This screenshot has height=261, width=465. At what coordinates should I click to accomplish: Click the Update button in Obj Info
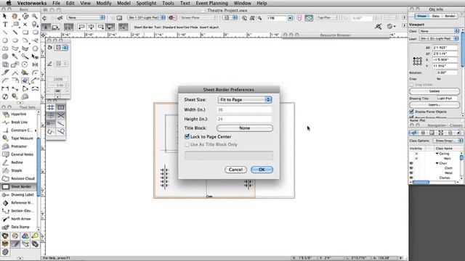(434, 91)
